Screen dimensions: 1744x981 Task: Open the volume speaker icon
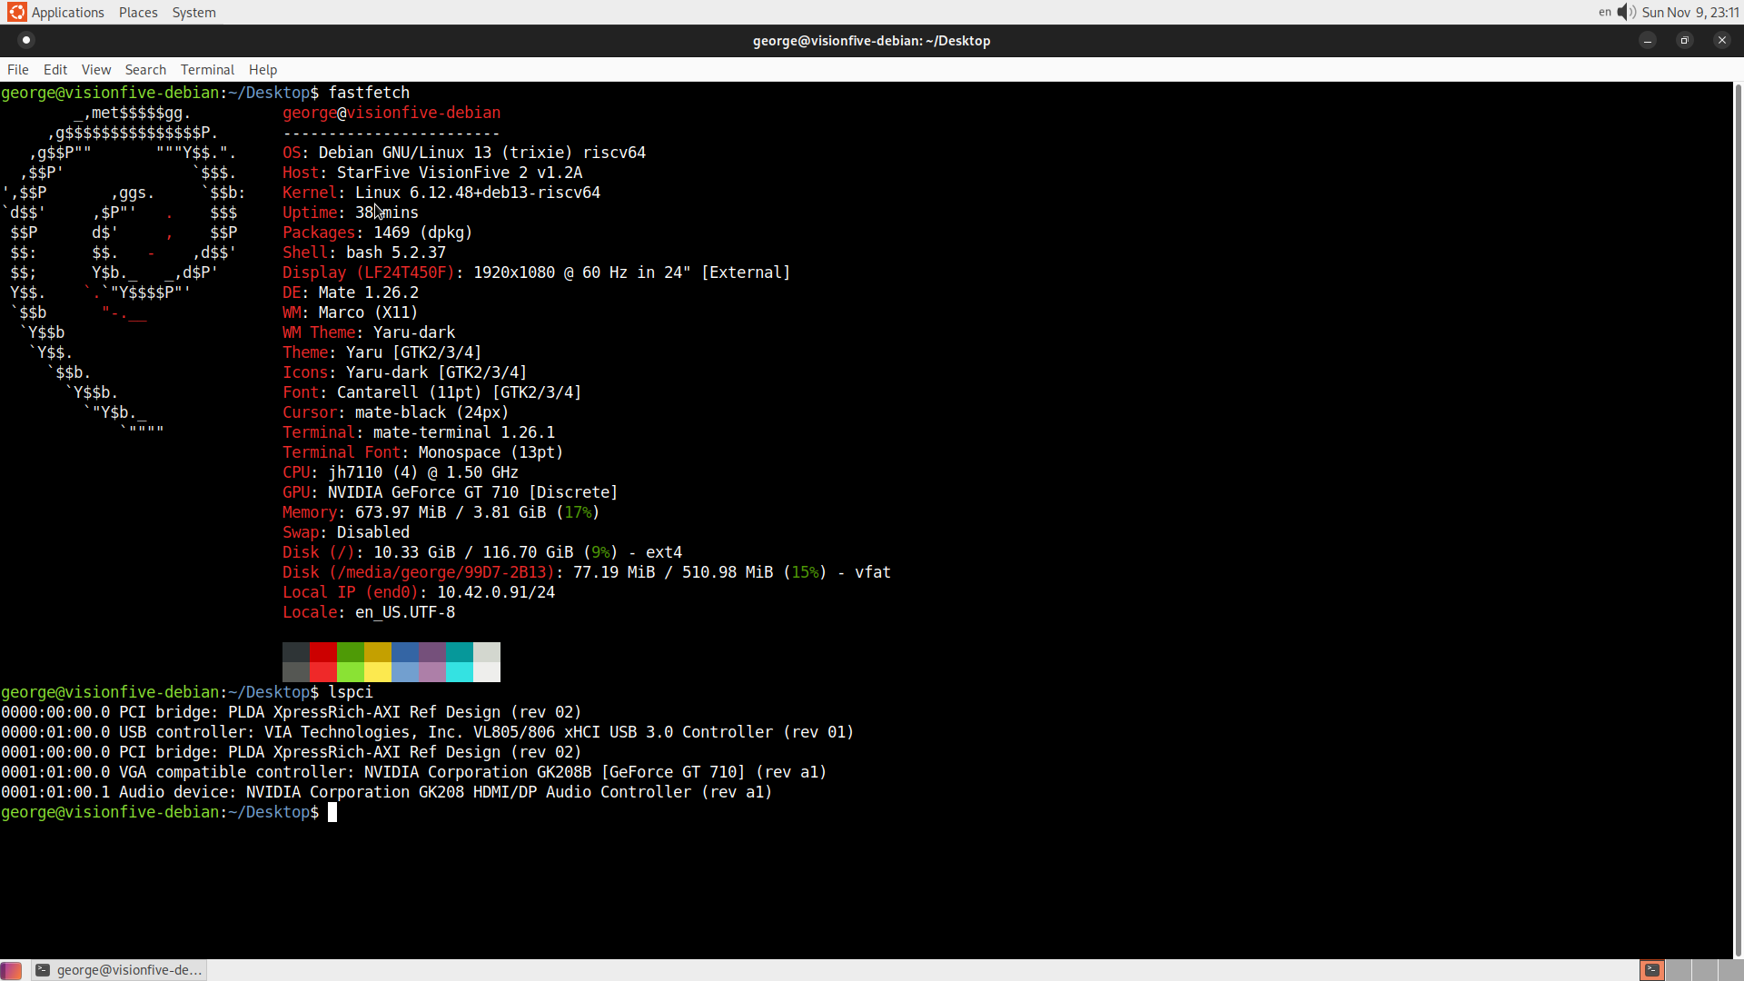(1626, 12)
